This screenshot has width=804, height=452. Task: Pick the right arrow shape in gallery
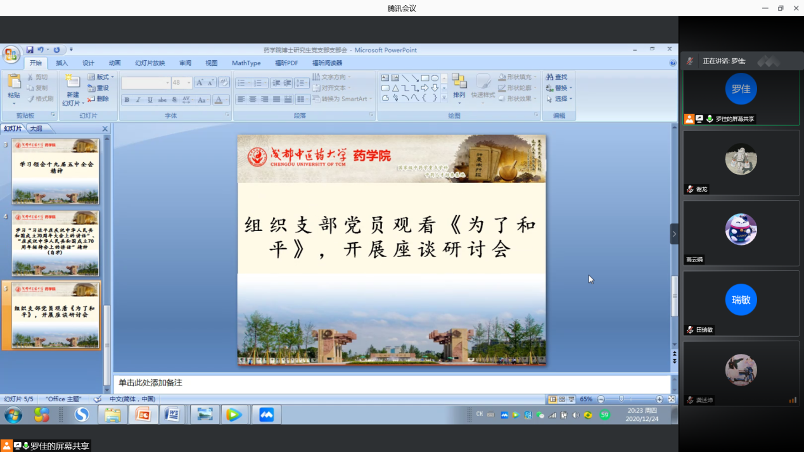(x=424, y=88)
